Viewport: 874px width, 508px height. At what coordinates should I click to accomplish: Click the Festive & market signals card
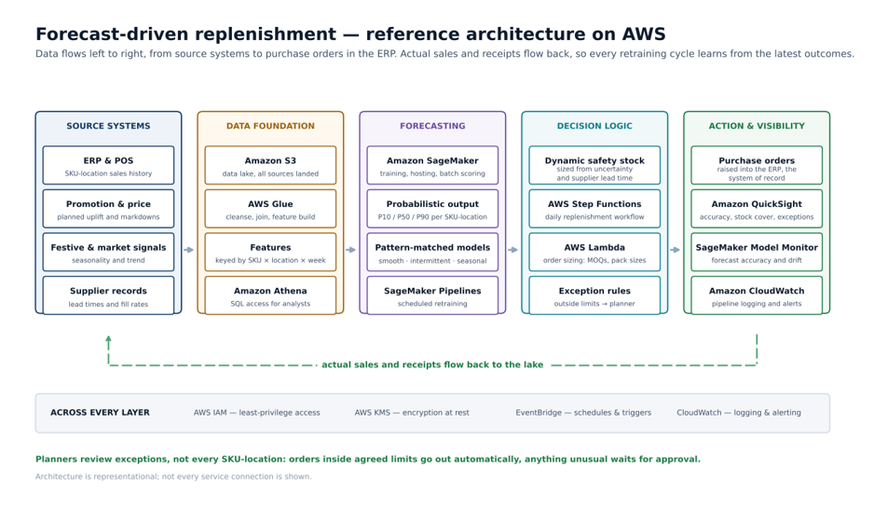[x=108, y=252]
